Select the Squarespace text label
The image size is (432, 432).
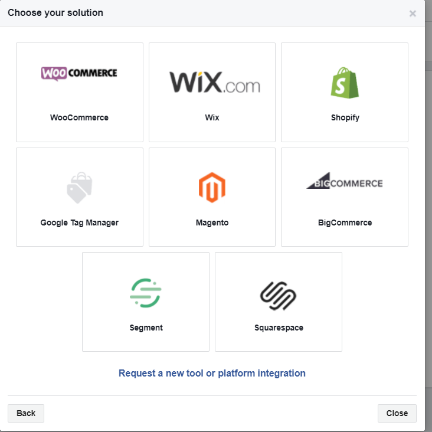[279, 328]
